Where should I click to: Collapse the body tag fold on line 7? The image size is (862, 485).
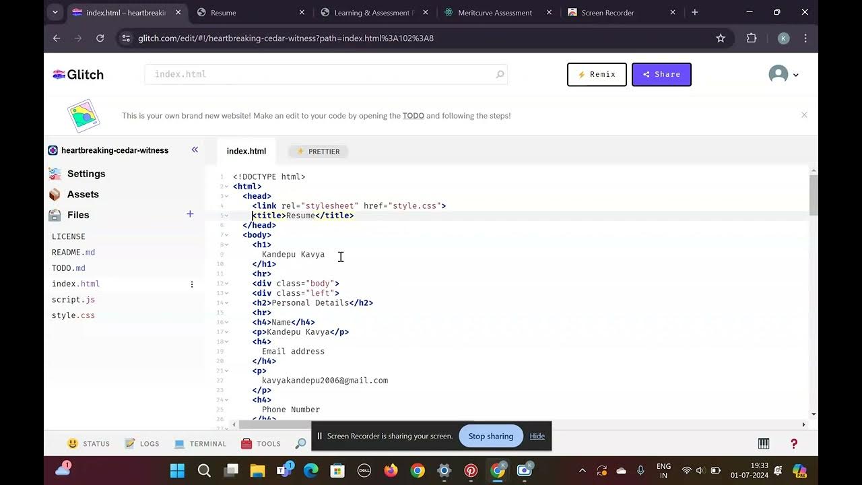pyautogui.click(x=226, y=235)
